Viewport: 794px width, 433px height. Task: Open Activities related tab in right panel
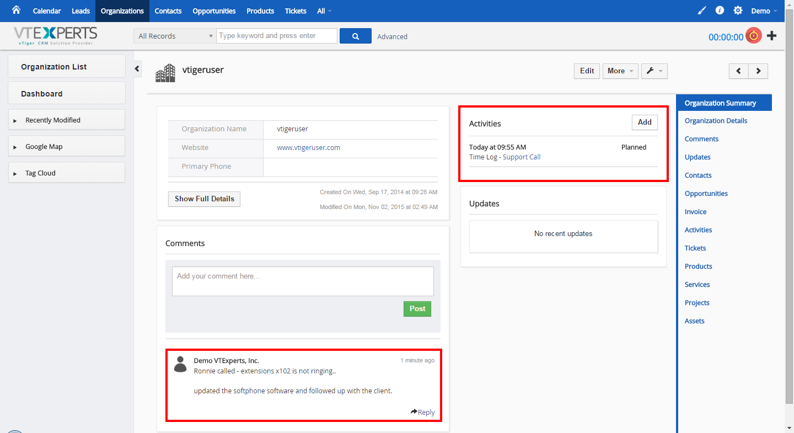pyautogui.click(x=699, y=230)
